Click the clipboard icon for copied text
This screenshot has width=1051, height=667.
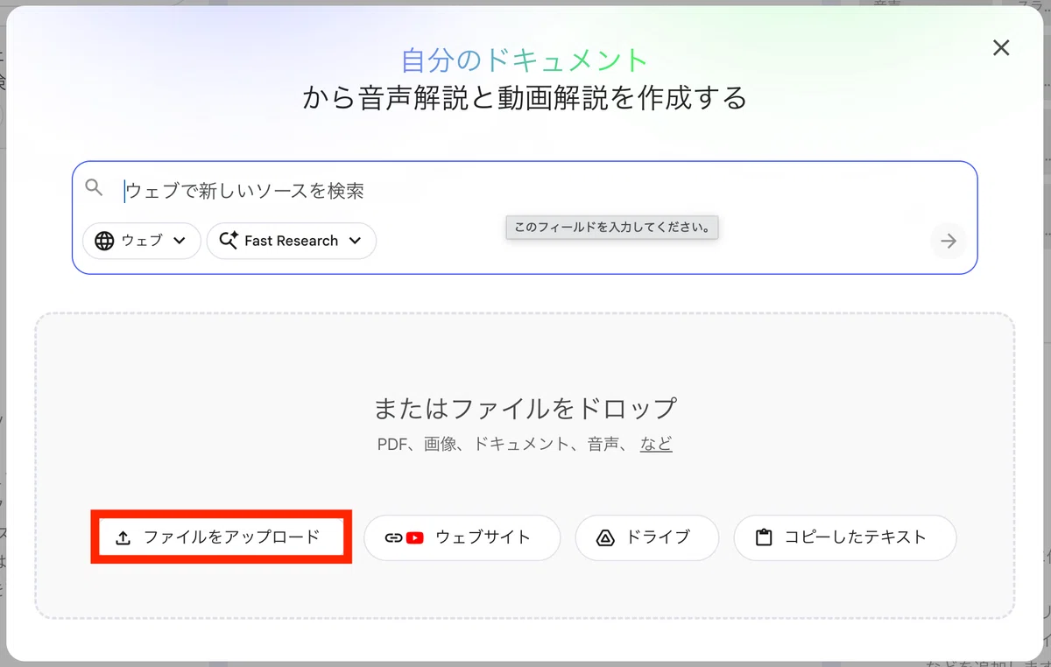764,537
